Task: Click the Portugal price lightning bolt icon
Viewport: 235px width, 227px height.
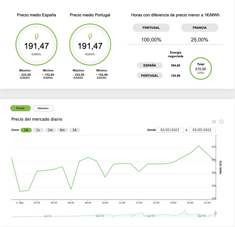Action: pos(90,36)
